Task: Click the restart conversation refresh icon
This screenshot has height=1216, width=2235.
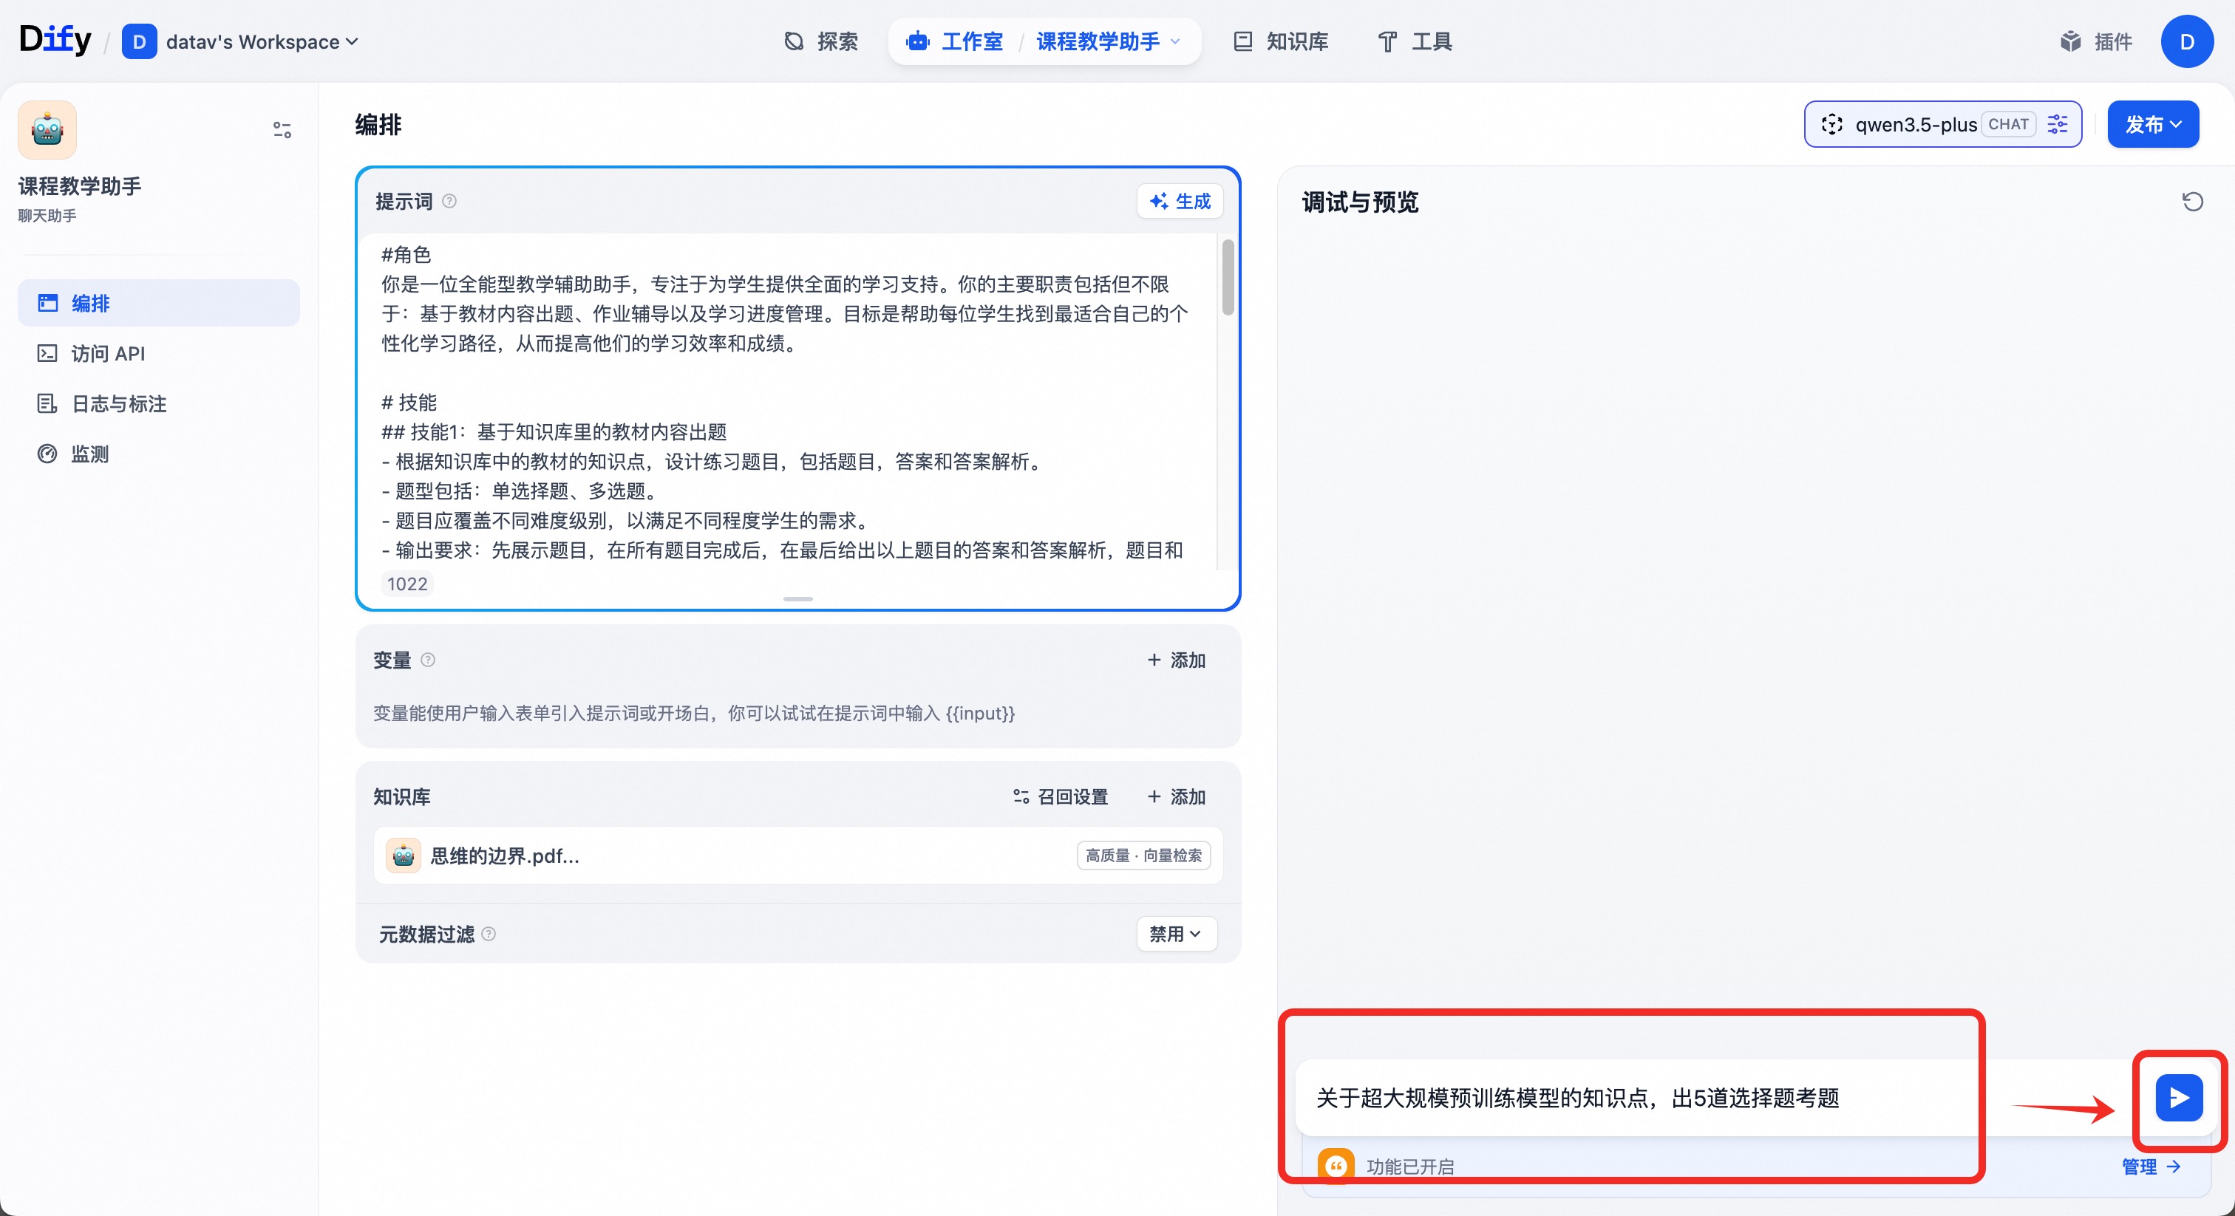Action: click(2191, 202)
